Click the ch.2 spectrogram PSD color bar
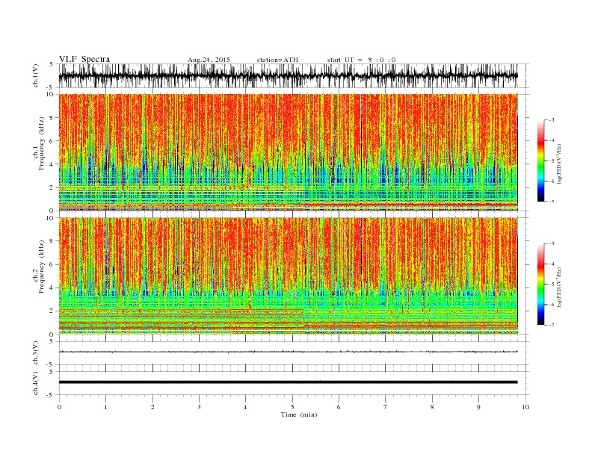This screenshot has width=592, height=457. click(540, 285)
